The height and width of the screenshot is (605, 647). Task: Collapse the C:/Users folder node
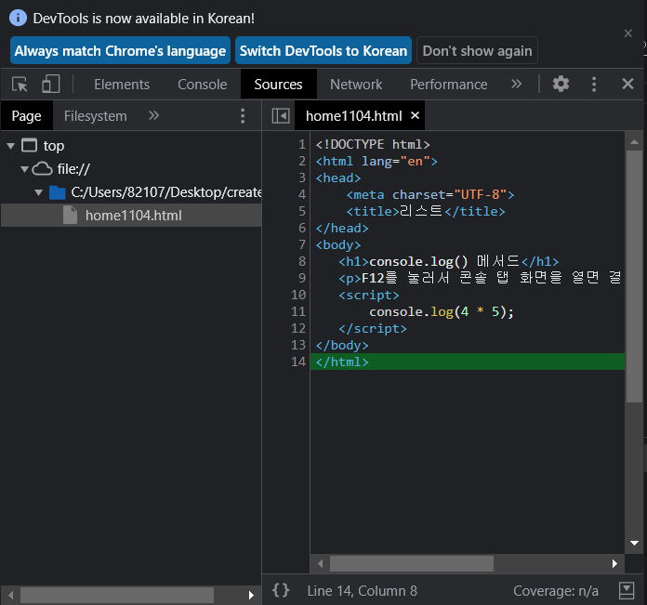pyautogui.click(x=39, y=192)
